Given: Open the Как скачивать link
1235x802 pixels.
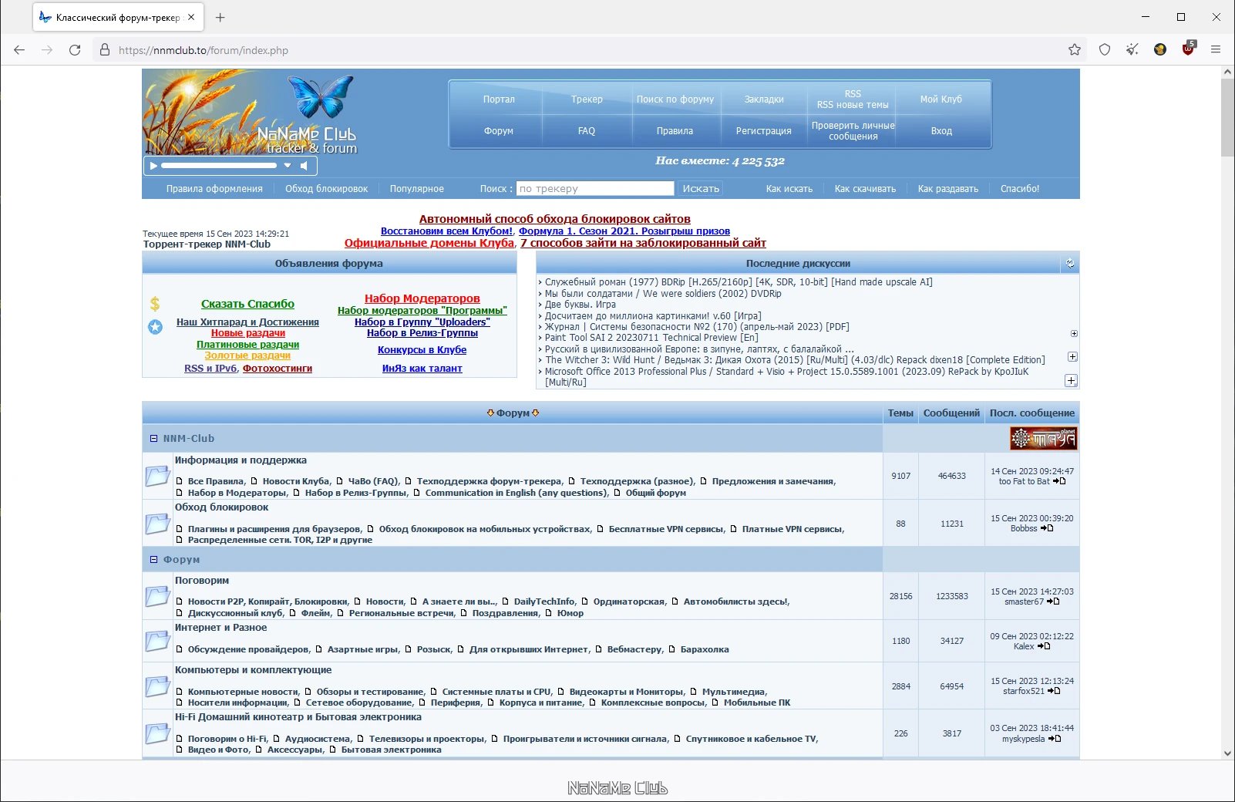Looking at the screenshot, I should [x=865, y=189].
